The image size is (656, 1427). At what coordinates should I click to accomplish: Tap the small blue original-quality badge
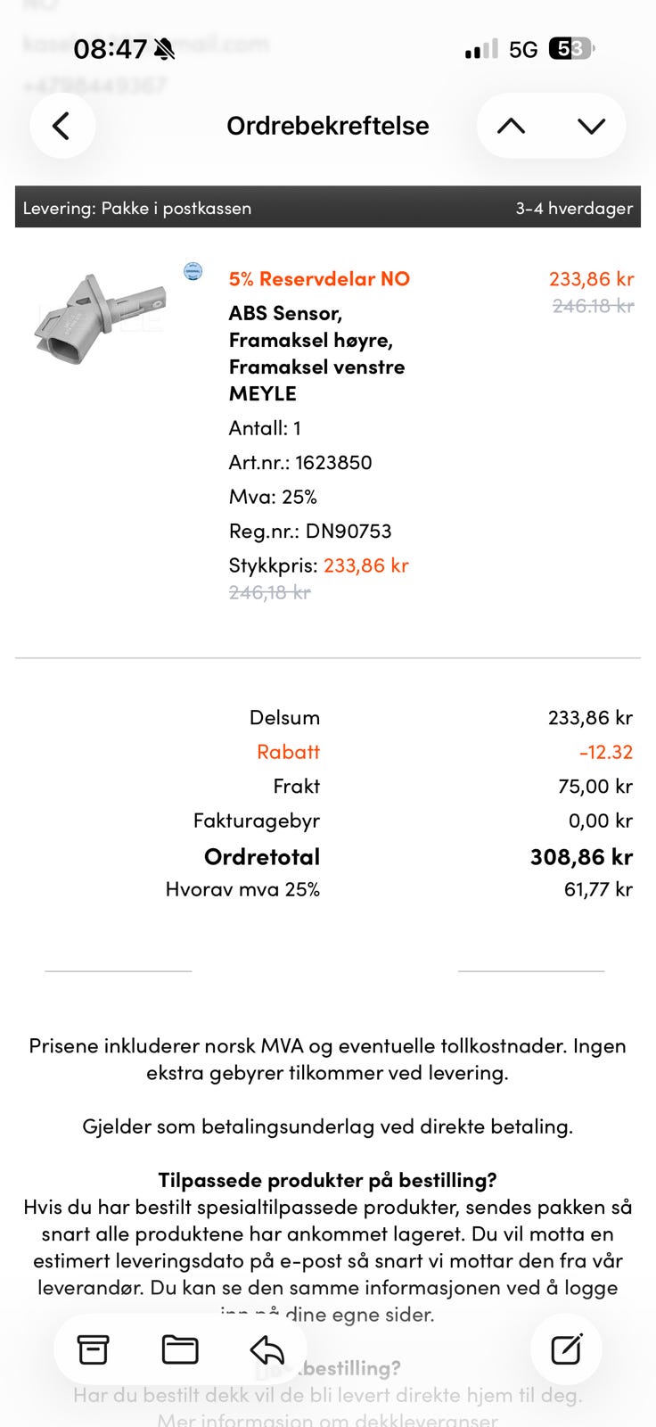click(x=193, y=271)
